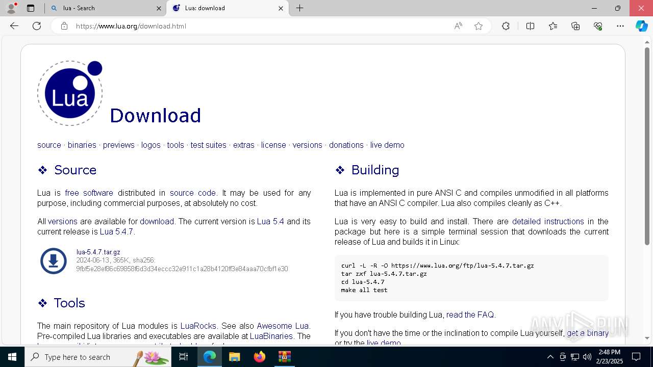Screen dimensions: 653x367
Task: Close the 'lua - Search' tab
Action: pyautogui.click(x=159, y=8)
